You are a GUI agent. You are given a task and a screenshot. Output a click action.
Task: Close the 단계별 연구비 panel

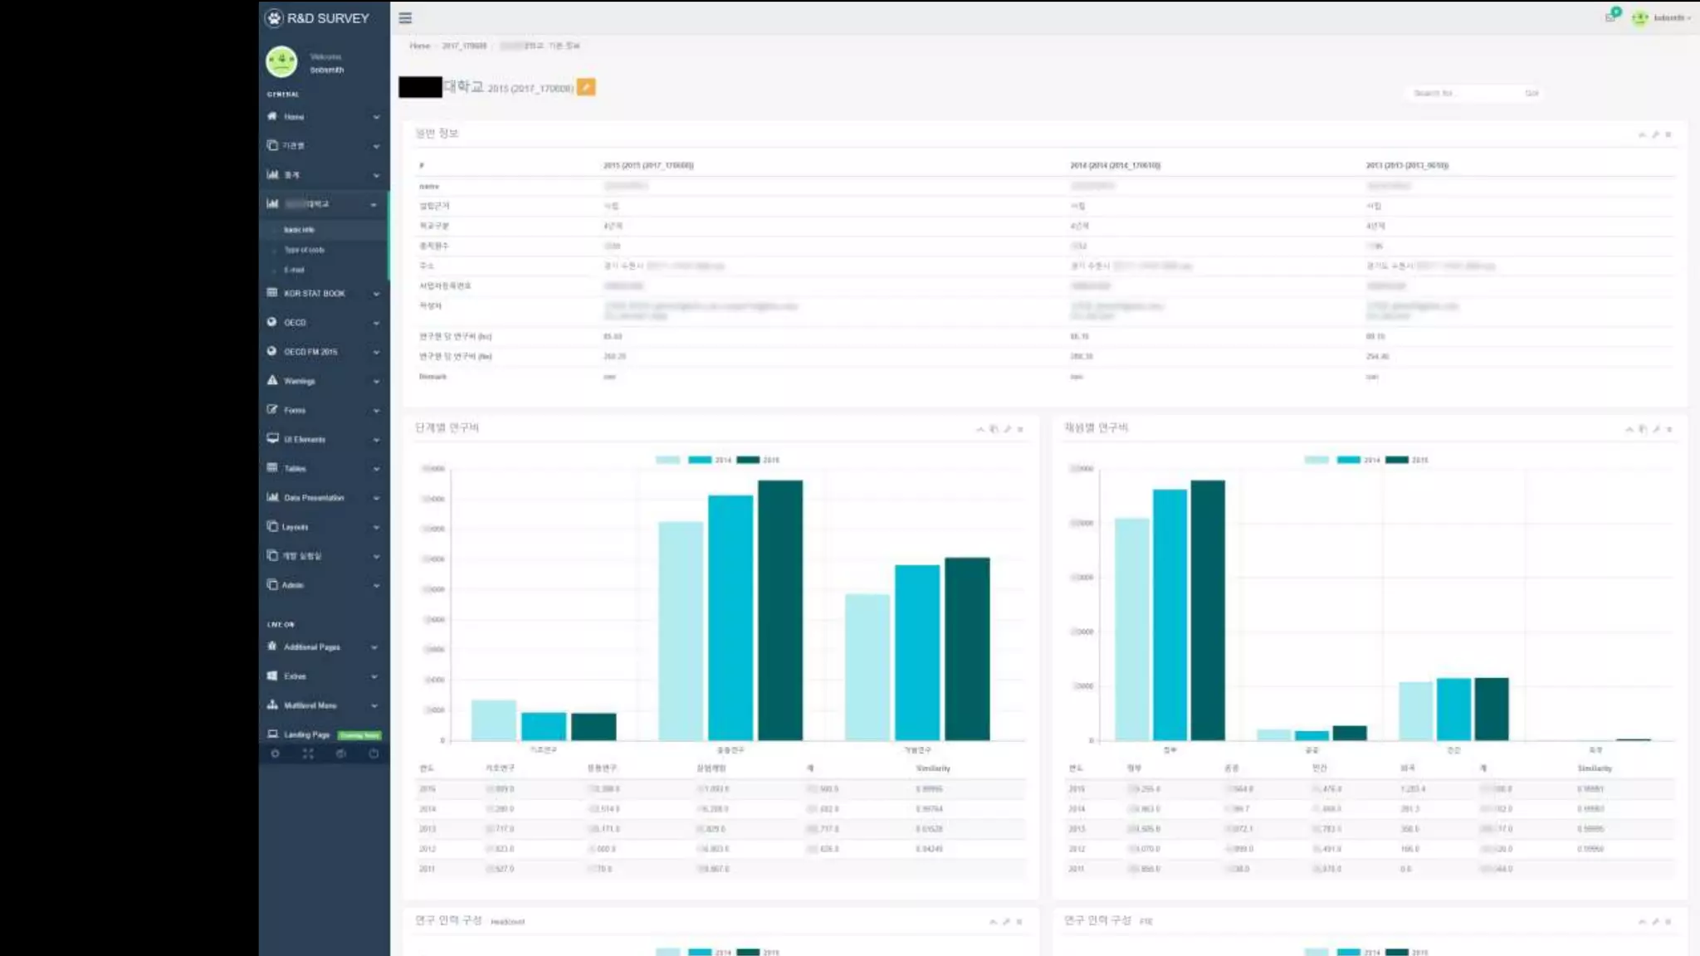(1020, 429)
